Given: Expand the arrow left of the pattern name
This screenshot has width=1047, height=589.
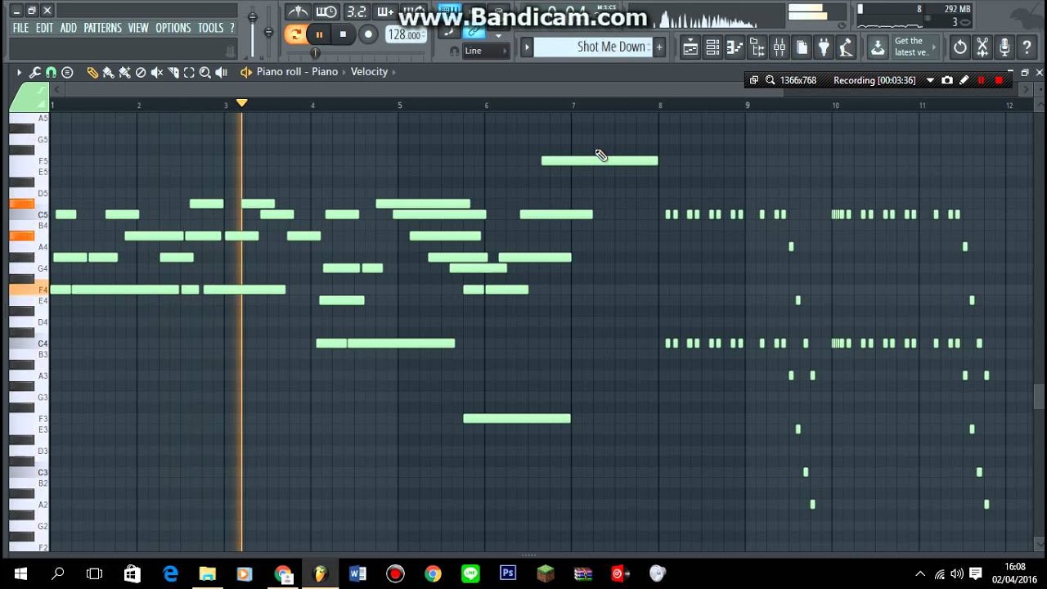Looking at the screenshot, I should pyautogui.click(x=527, y=47).
